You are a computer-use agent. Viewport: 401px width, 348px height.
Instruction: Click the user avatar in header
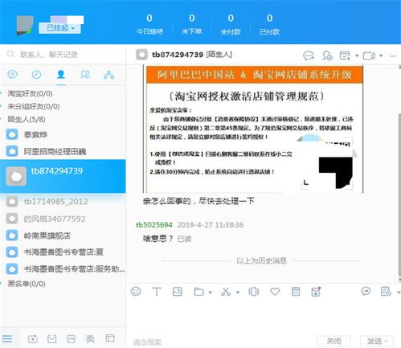pyautogui.click(x=25, y=26)
